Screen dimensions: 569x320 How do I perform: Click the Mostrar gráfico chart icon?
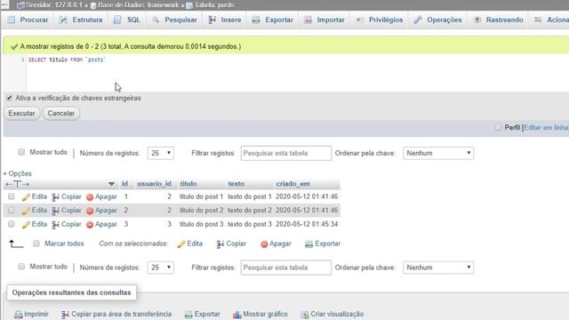tap(237, 315)
